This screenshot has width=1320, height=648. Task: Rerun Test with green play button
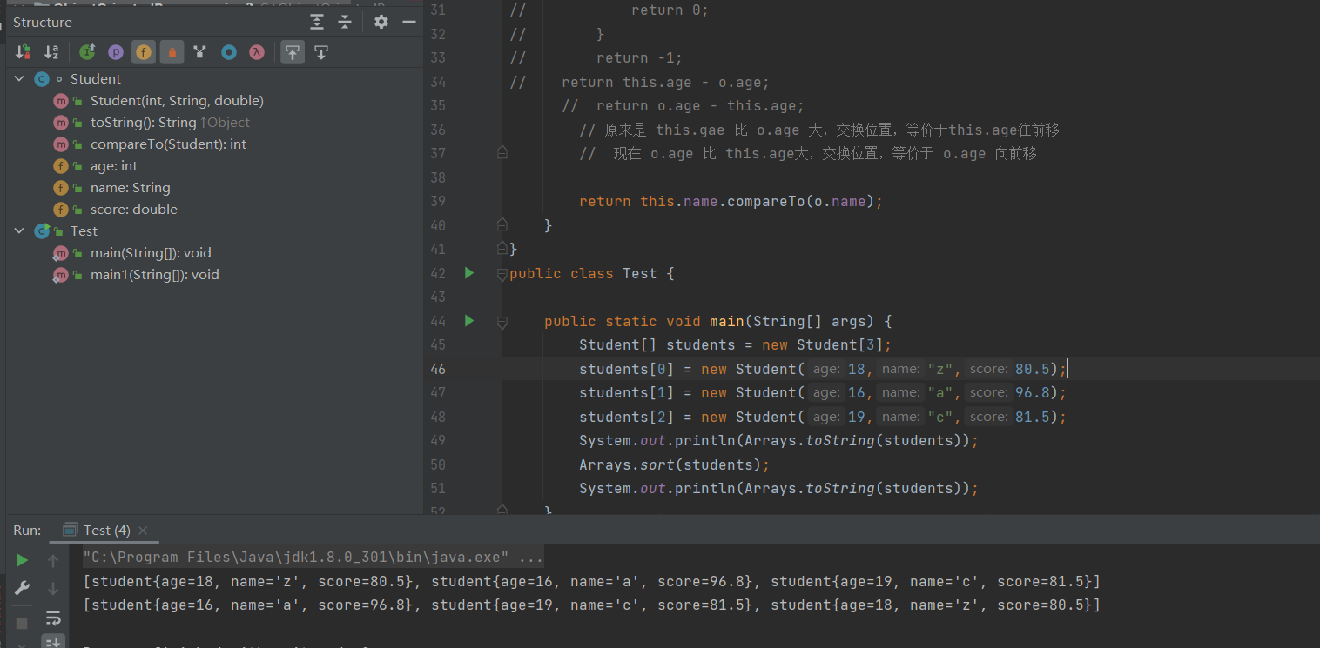pyautogui.click(x=23, y=559)
